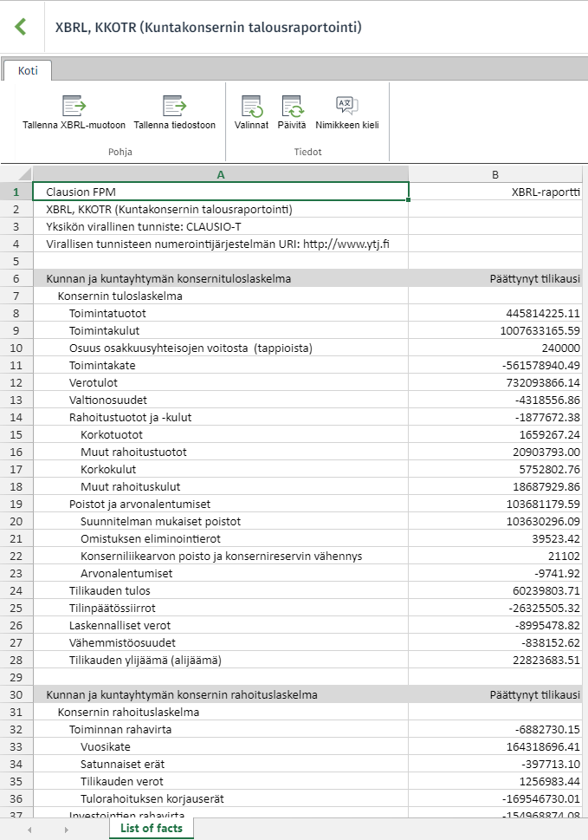Click 'Rahoitustuotot ja -kulut' label

coord(130,417)
